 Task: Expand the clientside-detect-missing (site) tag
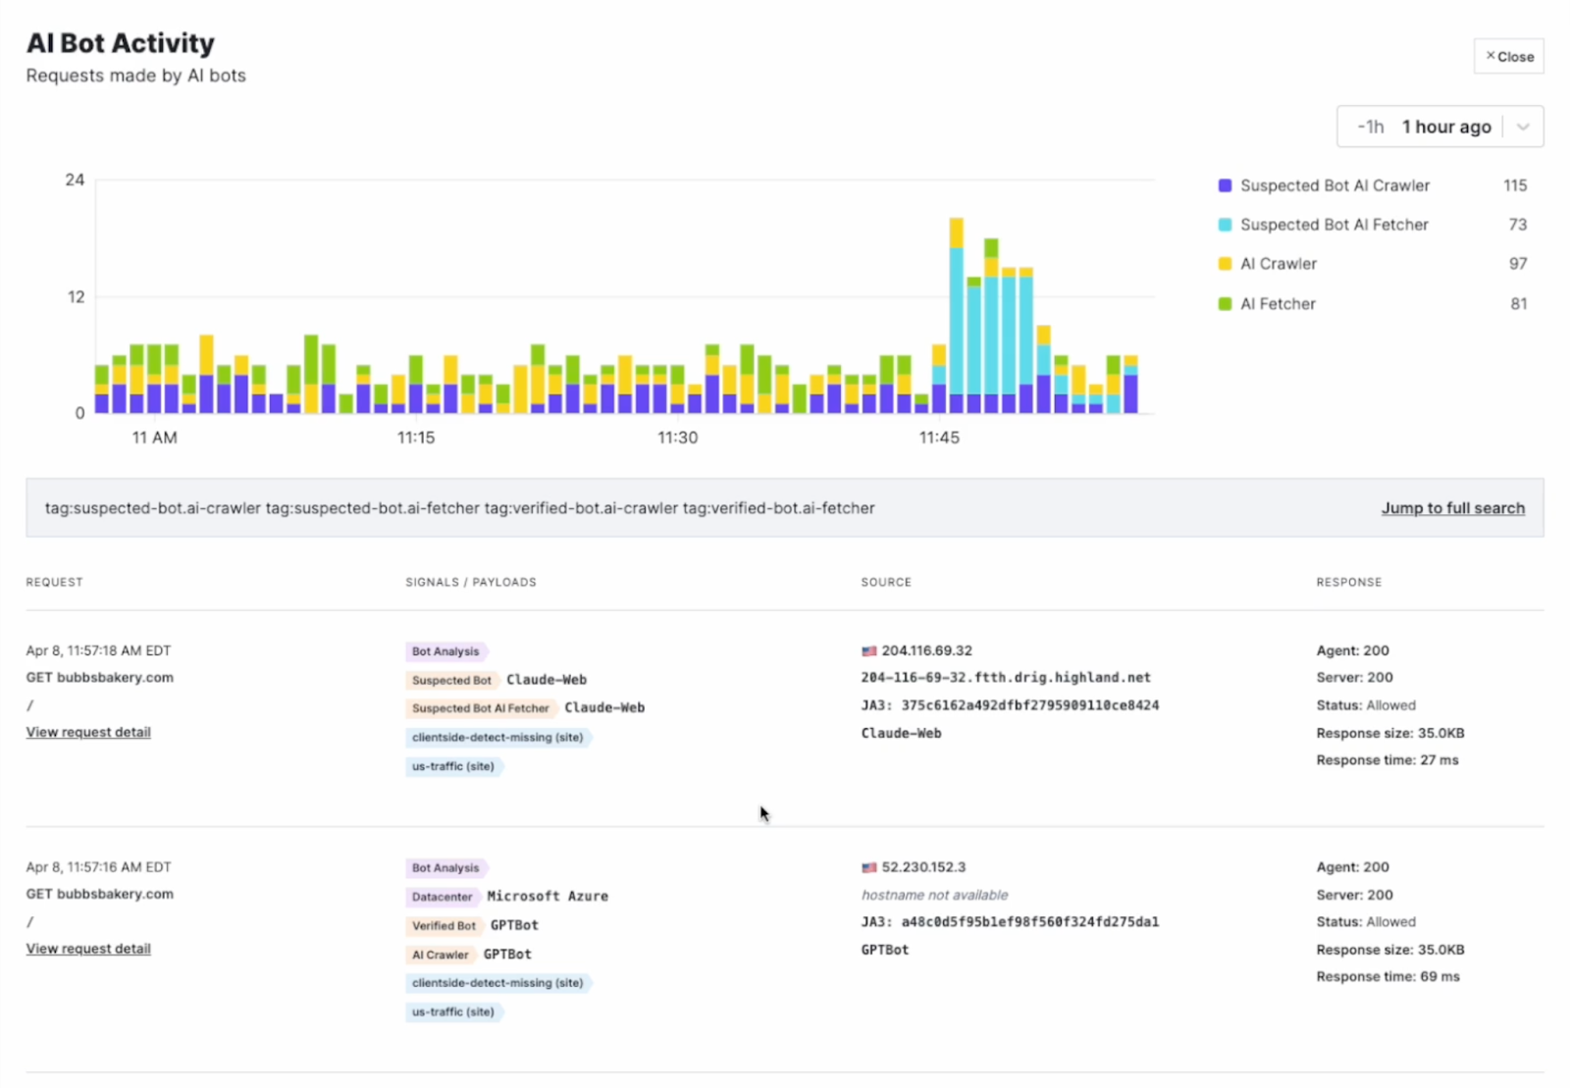point(498,737)
